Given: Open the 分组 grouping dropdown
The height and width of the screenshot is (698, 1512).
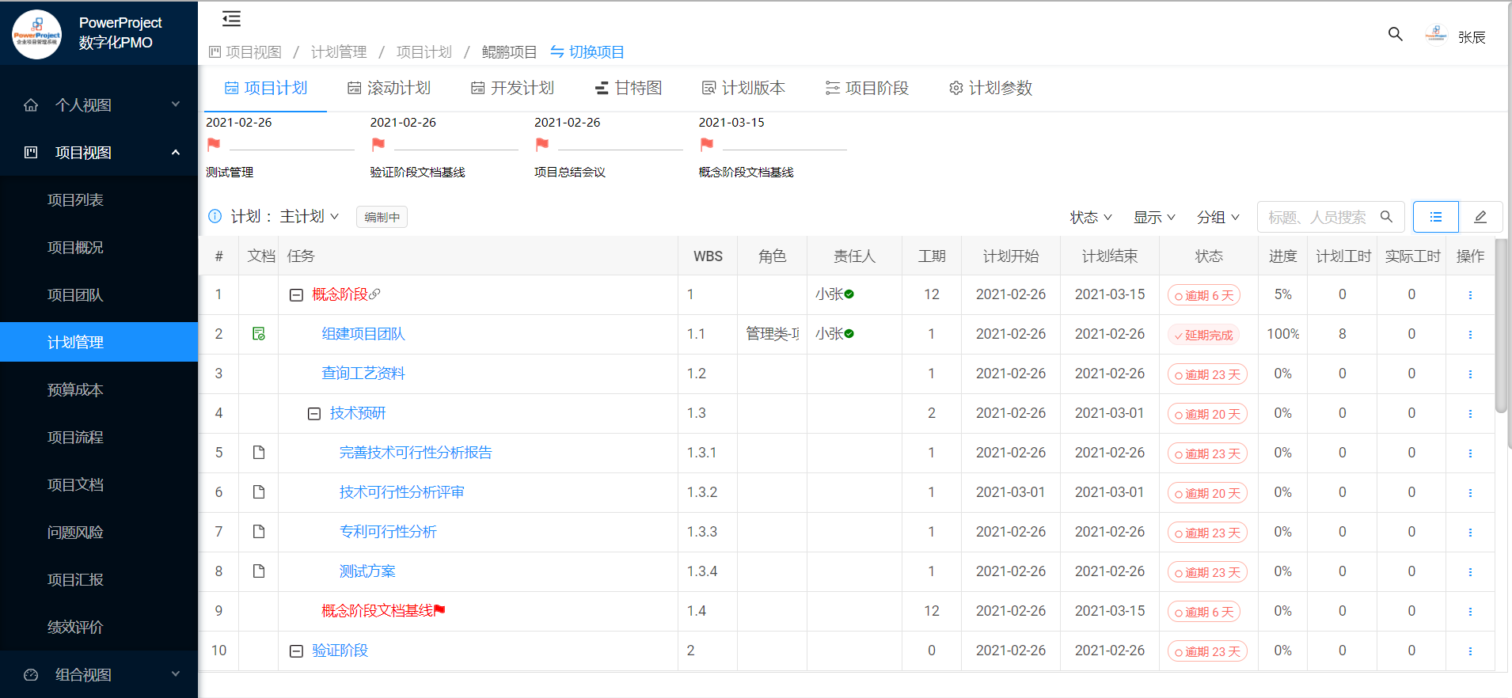Looking at the screenshot, I should click(1218, 217).
